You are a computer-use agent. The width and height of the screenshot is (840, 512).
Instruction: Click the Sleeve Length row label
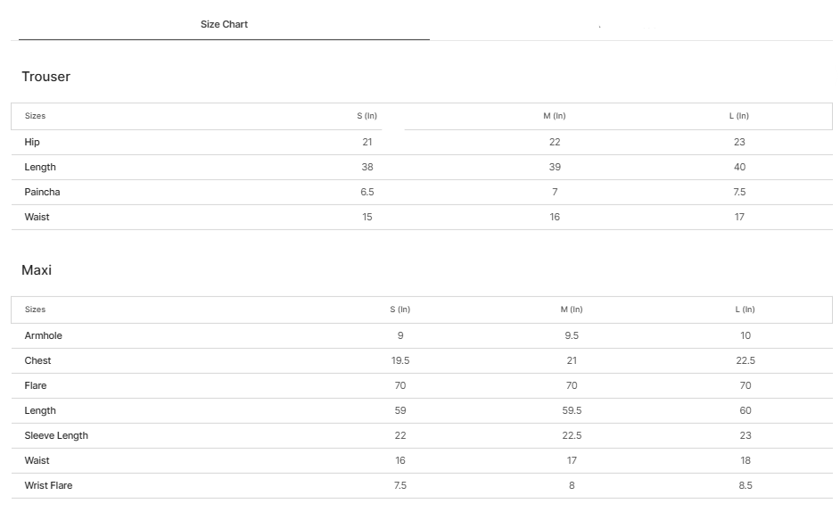[x=56, y=435]
